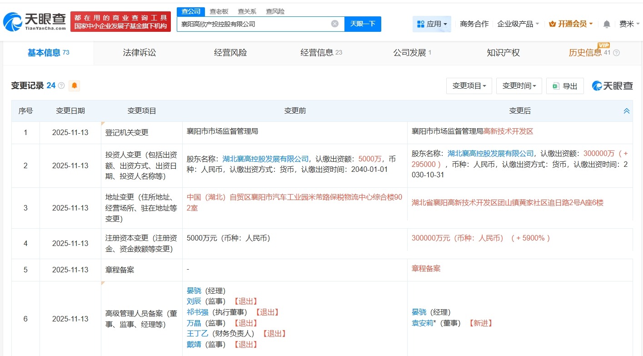Viewport: 643px width, 356px height.
Task: Click the 天眼一下 search button
Action: [363, 24]
